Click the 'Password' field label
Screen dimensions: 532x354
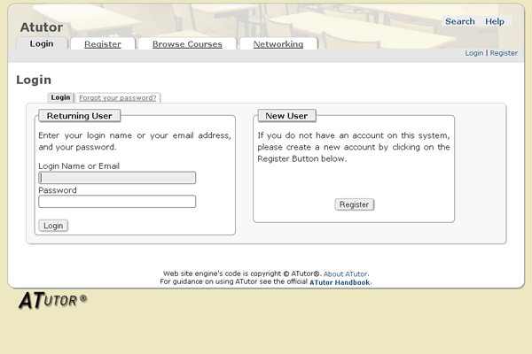pos(58,190)
